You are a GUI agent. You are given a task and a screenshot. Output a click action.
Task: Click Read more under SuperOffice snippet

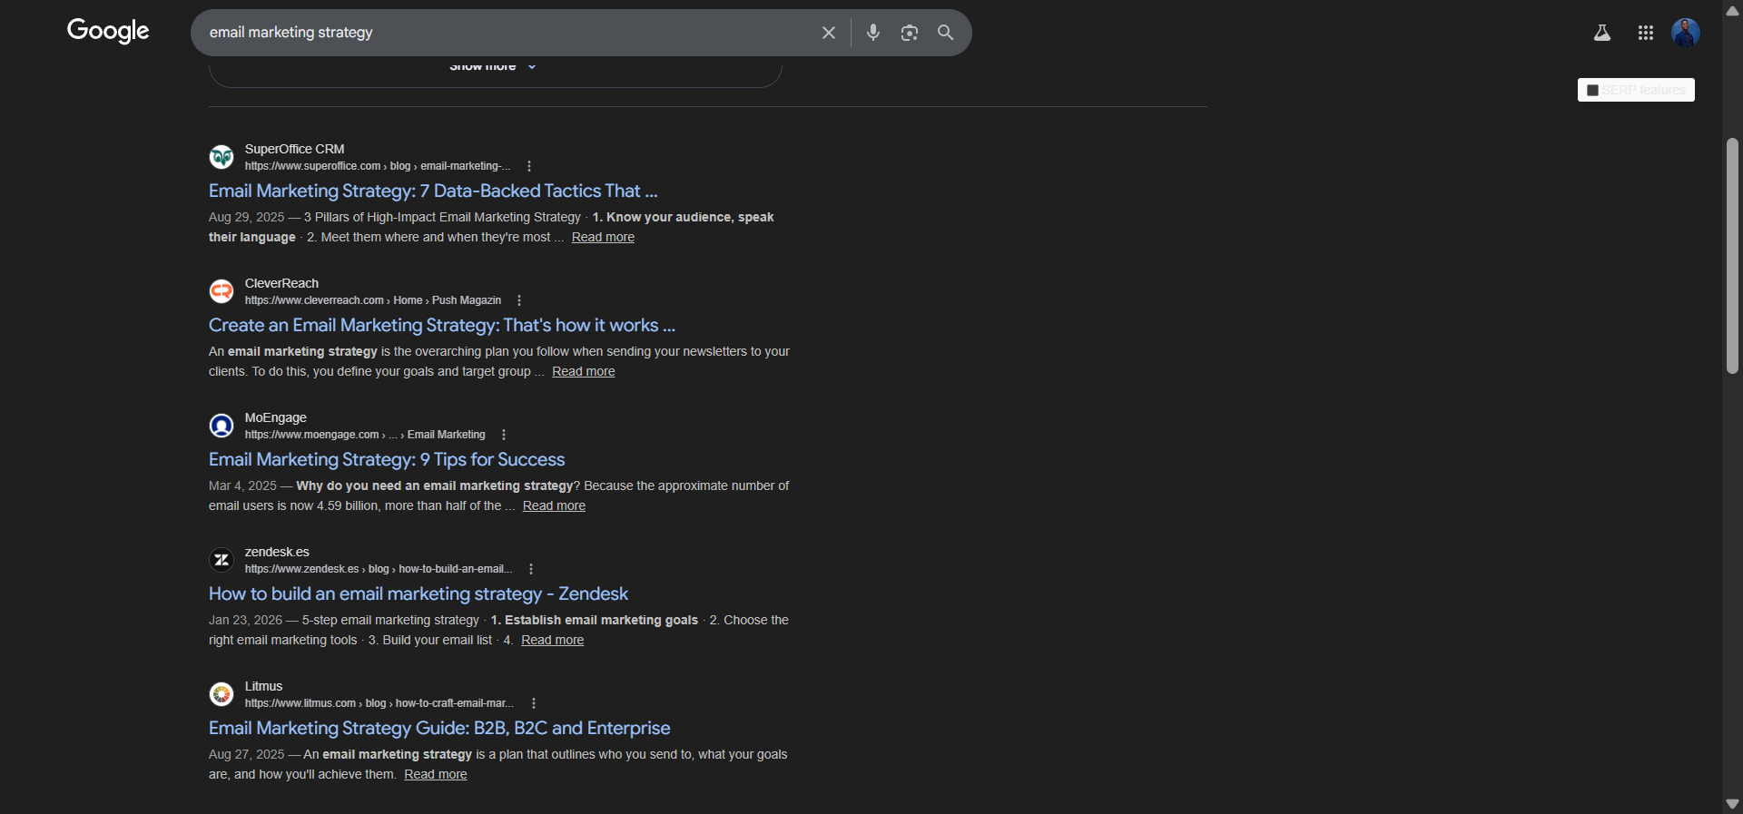point(603,237)
